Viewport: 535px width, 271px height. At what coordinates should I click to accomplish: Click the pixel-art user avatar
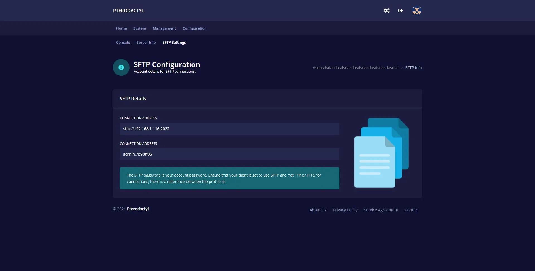[x=416, y=11]
